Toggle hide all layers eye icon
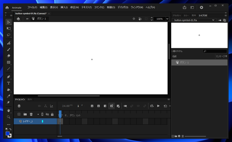 click(47, 114)
